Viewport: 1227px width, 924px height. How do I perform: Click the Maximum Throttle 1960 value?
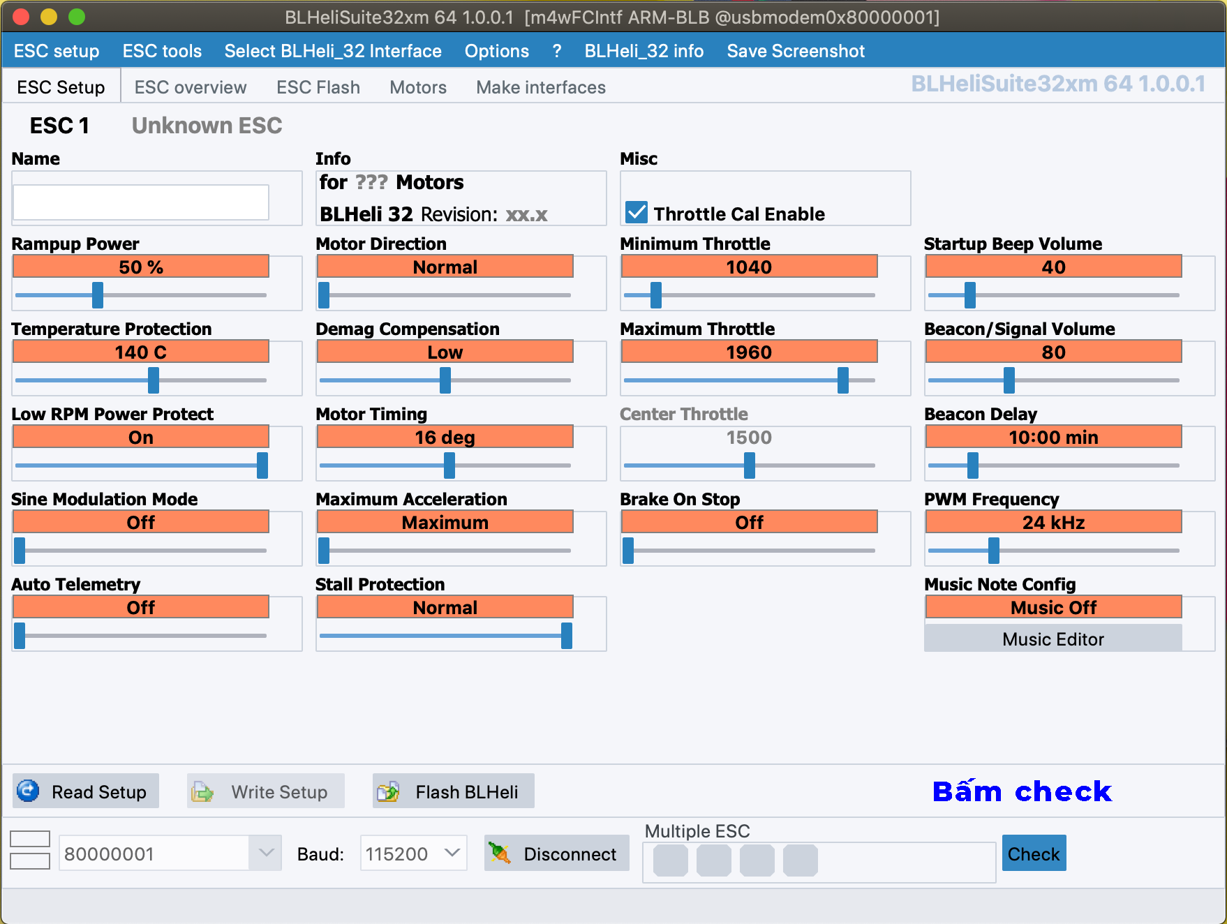pyautogui.click(x=749, y=352)
